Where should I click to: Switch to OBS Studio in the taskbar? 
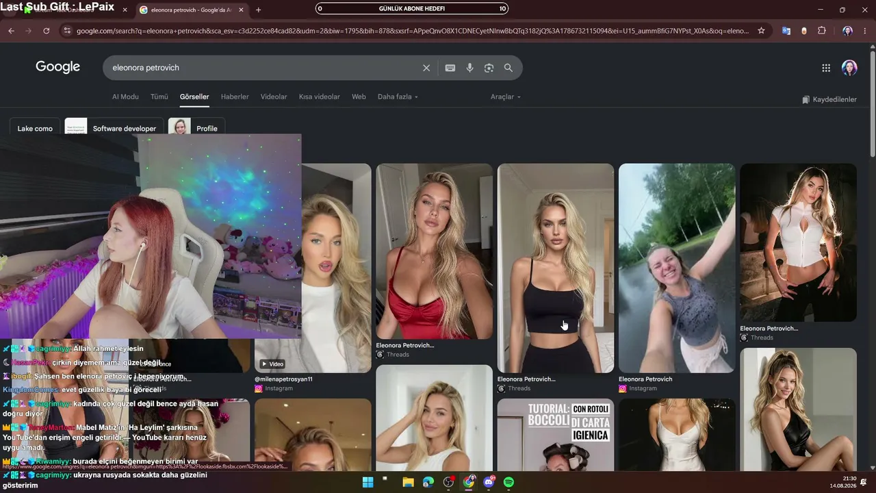click(x=448, y=482)
